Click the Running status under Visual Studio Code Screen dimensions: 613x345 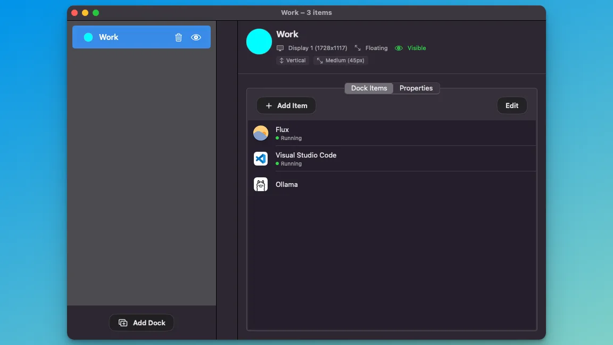[x=288, y=164]
